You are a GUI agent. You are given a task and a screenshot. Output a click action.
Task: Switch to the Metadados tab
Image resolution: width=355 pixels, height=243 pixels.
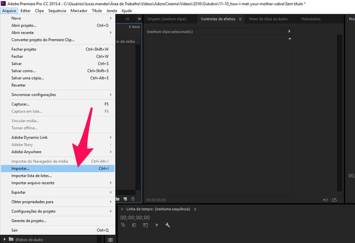point(311,19)
